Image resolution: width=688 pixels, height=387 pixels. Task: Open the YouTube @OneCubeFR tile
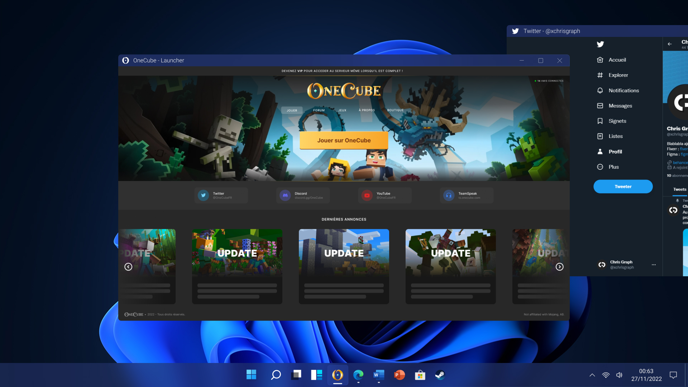pyautogui.click(x=385, y=195)
